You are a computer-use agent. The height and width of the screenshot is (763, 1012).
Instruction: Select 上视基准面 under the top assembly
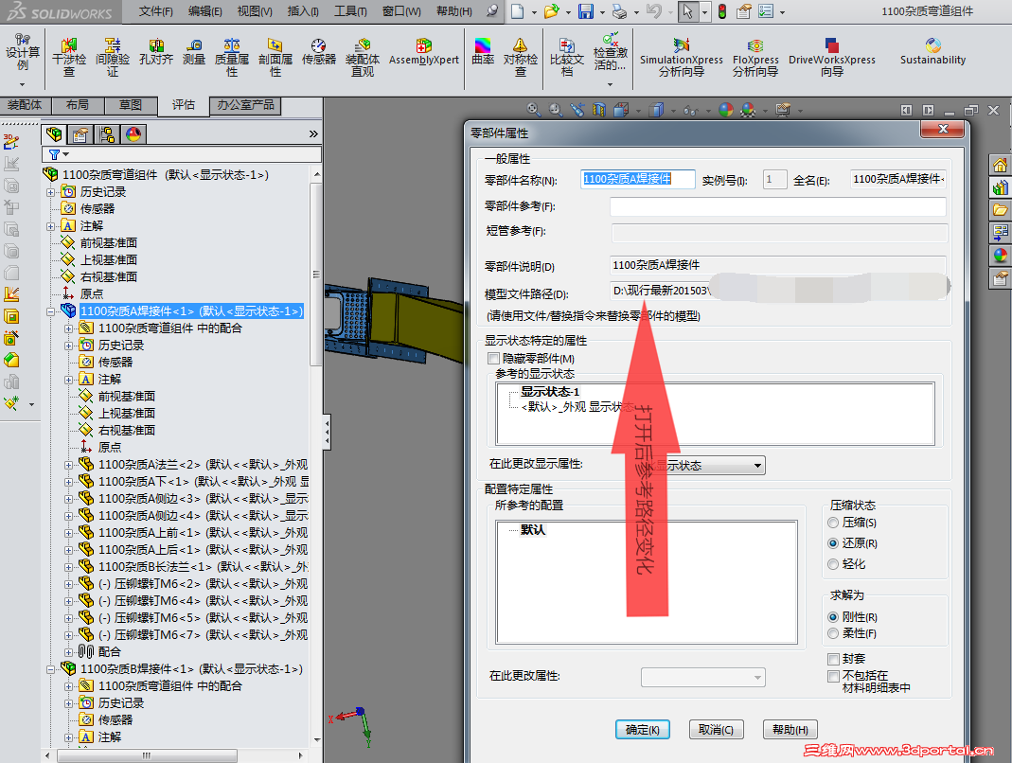[x=109, y=259]
